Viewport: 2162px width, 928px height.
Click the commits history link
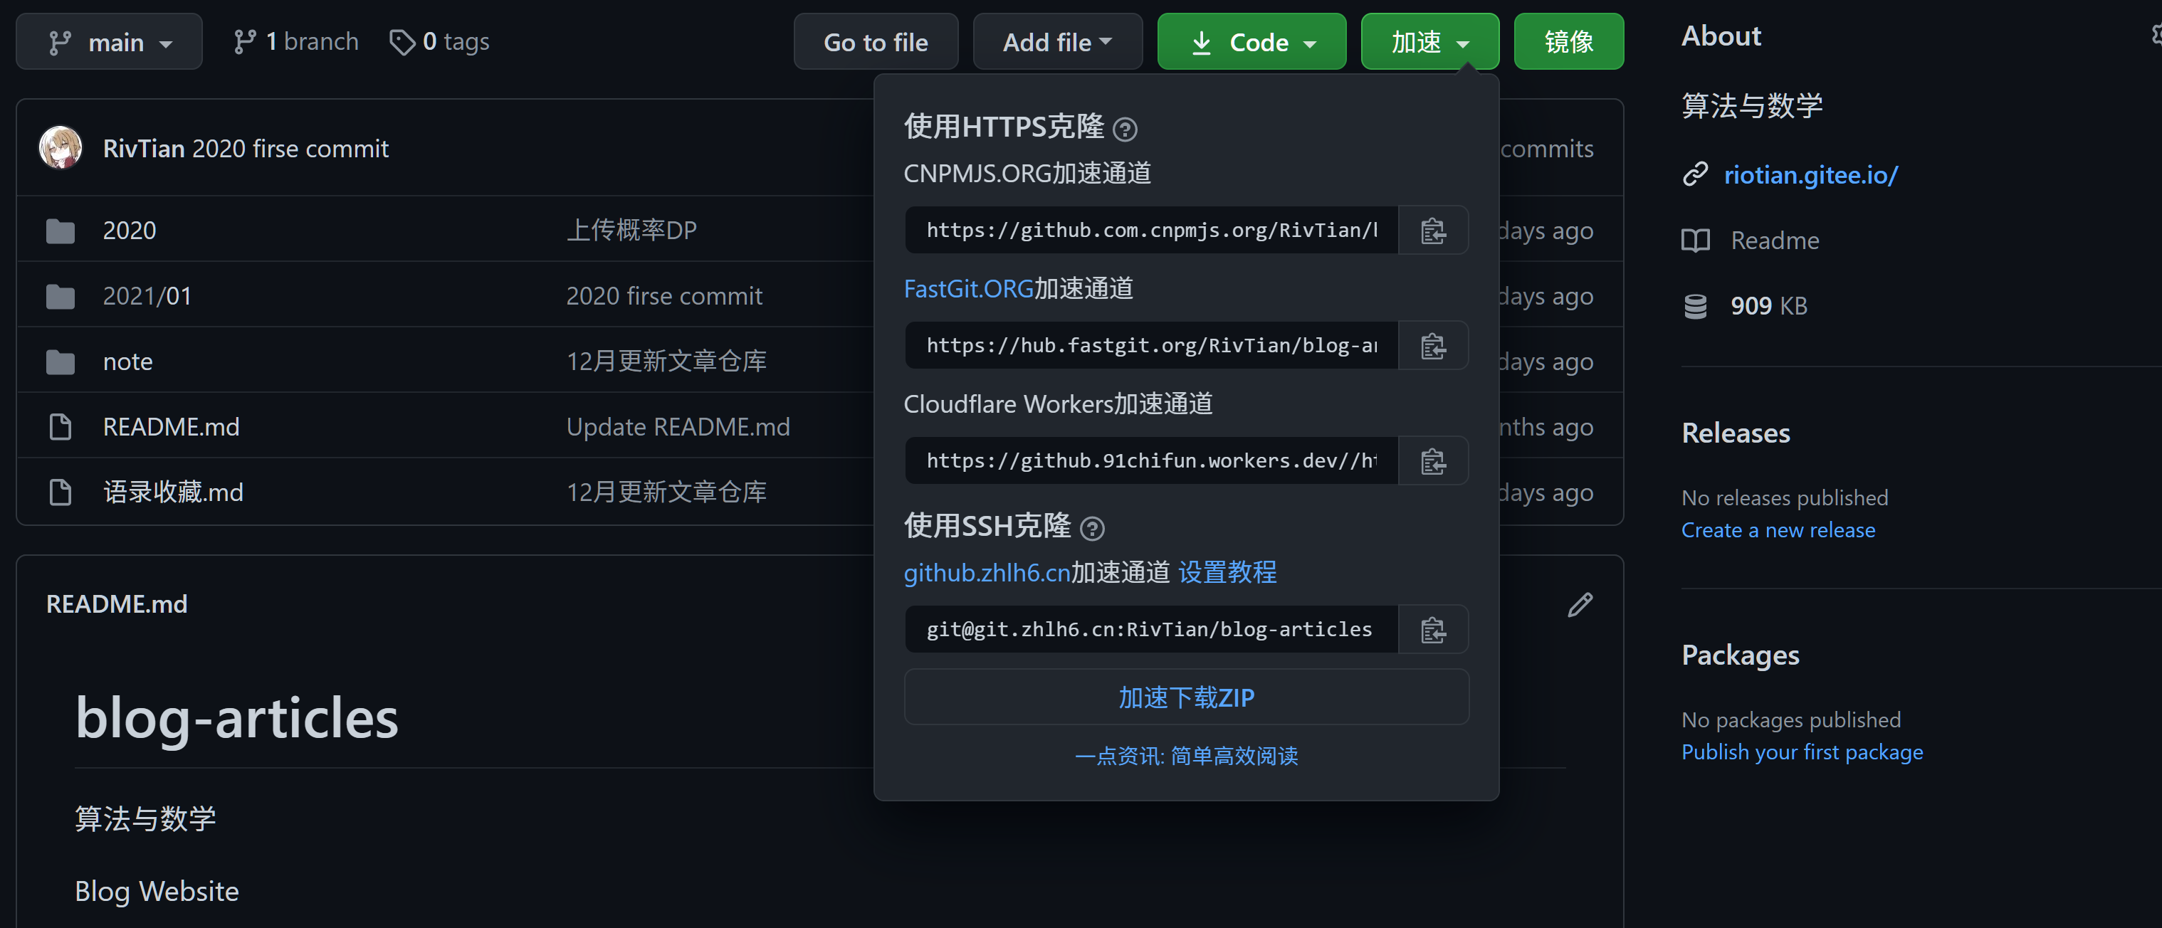1546,149
